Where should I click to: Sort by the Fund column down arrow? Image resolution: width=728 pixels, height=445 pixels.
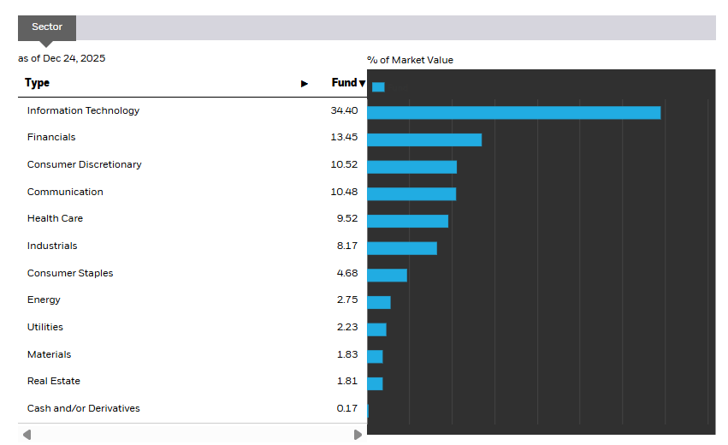tap(362, 84)
